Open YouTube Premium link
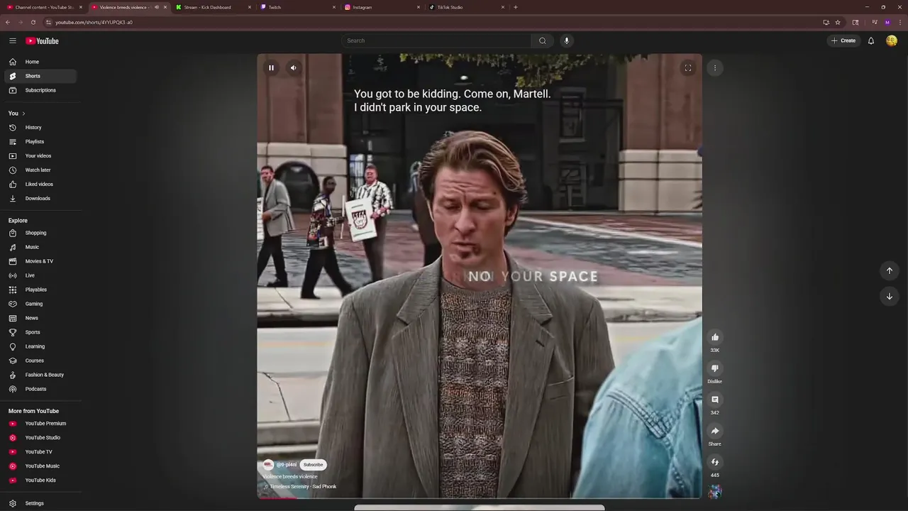The width and height of the screenshot is (908, 511). pos(40,424)
